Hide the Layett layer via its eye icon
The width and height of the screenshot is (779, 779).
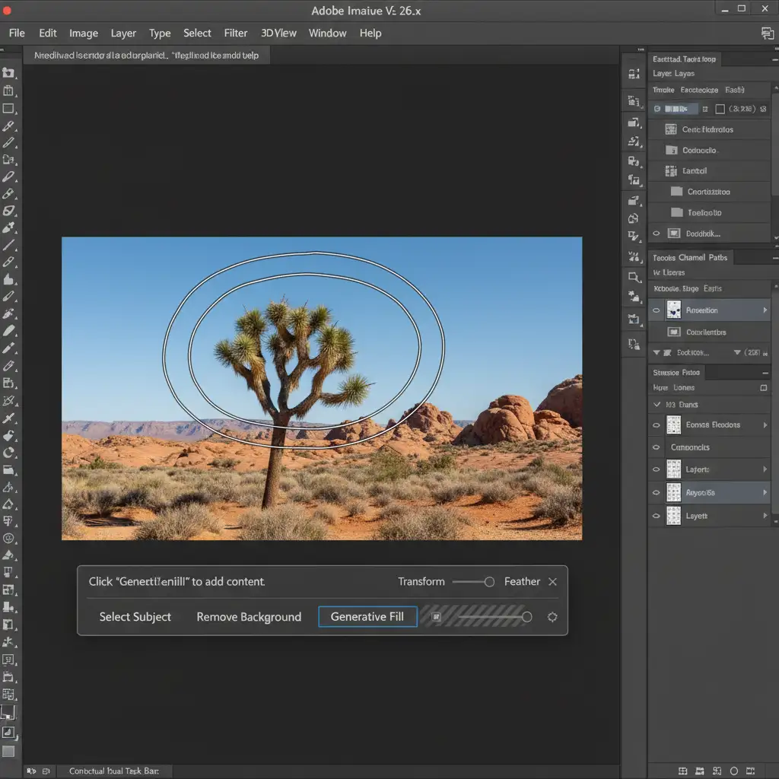(657, 516)
